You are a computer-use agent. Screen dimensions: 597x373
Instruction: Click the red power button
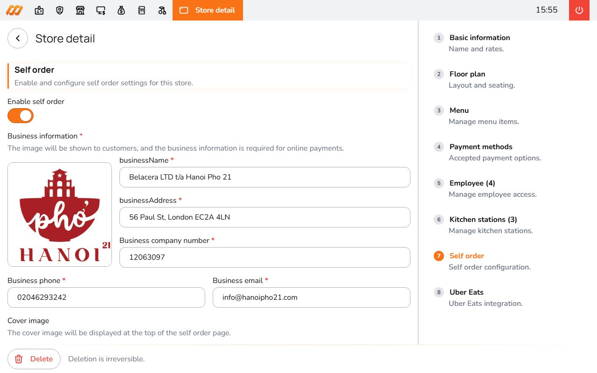coord(579,10)
